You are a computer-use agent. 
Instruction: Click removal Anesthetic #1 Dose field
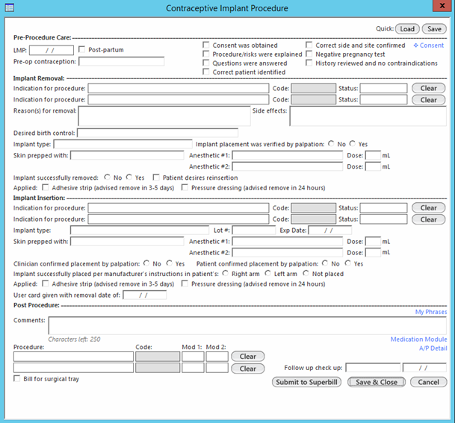(373, 155)
